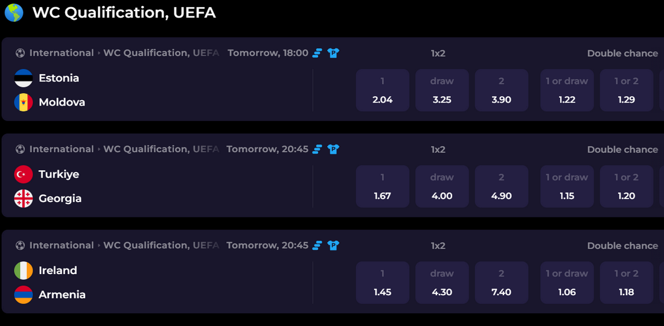The image size is (664, 326).
Task: Open the International breadcrumb in Estonia match
Action: (x=62, y=53)
